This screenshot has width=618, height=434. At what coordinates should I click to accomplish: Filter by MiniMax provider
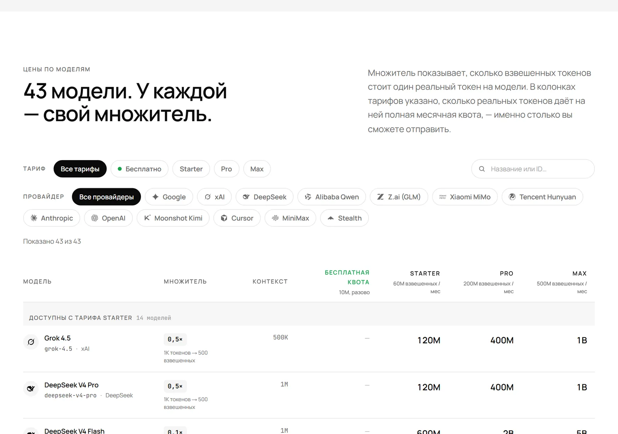click(x=290, y=218)
